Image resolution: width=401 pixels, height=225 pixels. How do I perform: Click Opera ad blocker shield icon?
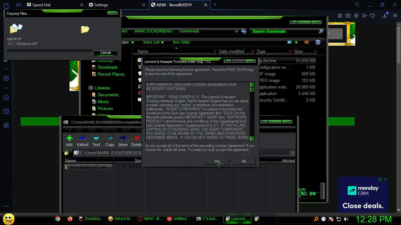coord(356,16)
